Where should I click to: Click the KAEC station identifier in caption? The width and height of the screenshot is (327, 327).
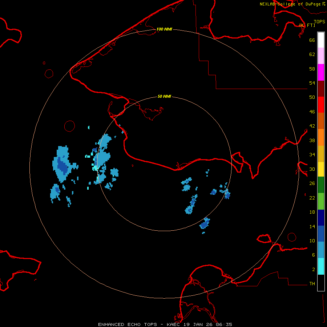pos(174,324)
